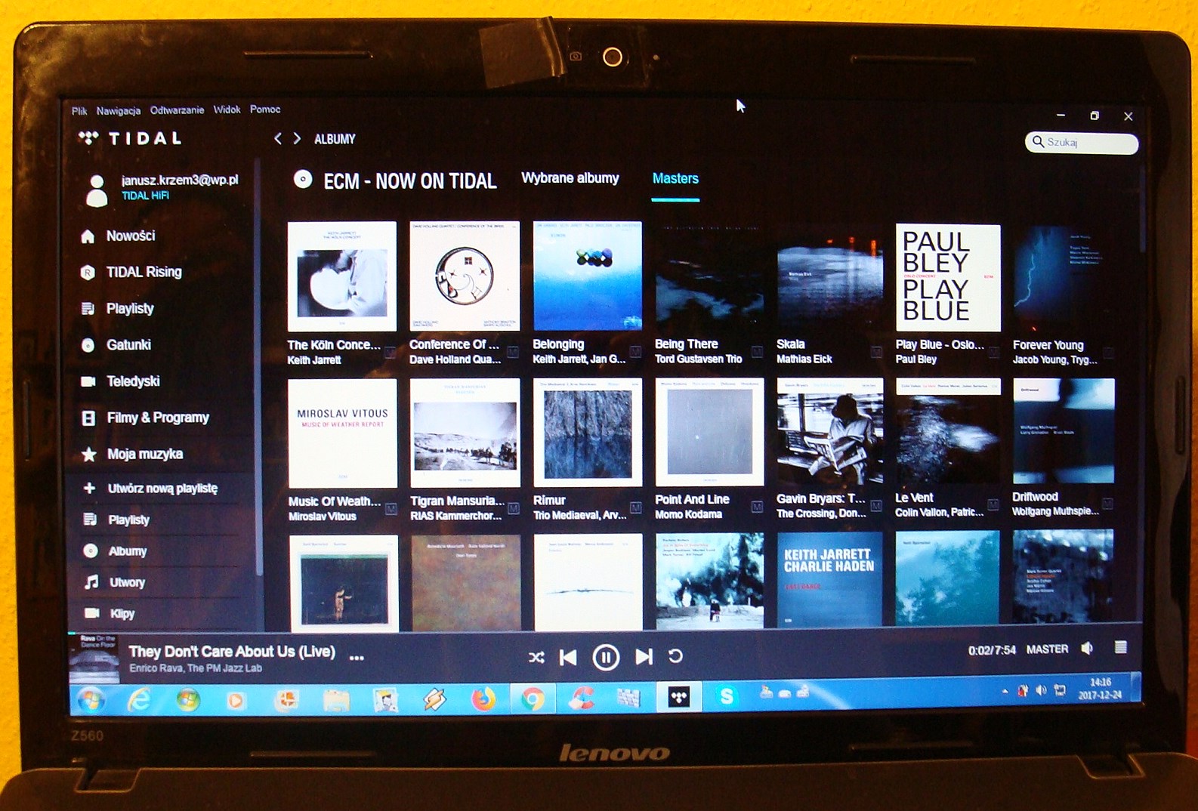
Task: Open the Odtwarzanie menu
Action: (177, 109)
